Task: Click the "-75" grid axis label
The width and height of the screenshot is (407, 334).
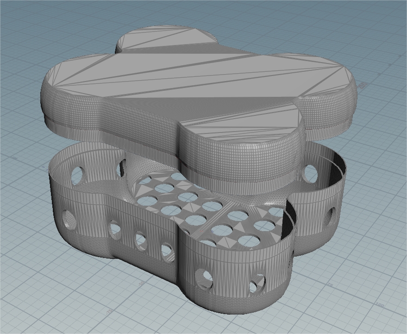Action: 109,311
